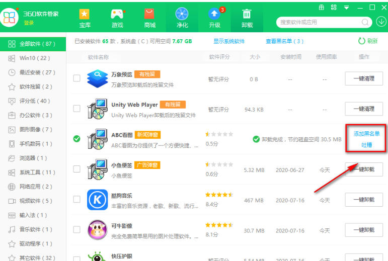Viewport: 388px width, 261px height.
Task: Click the ABC看图 app icon
Action: 98,139
